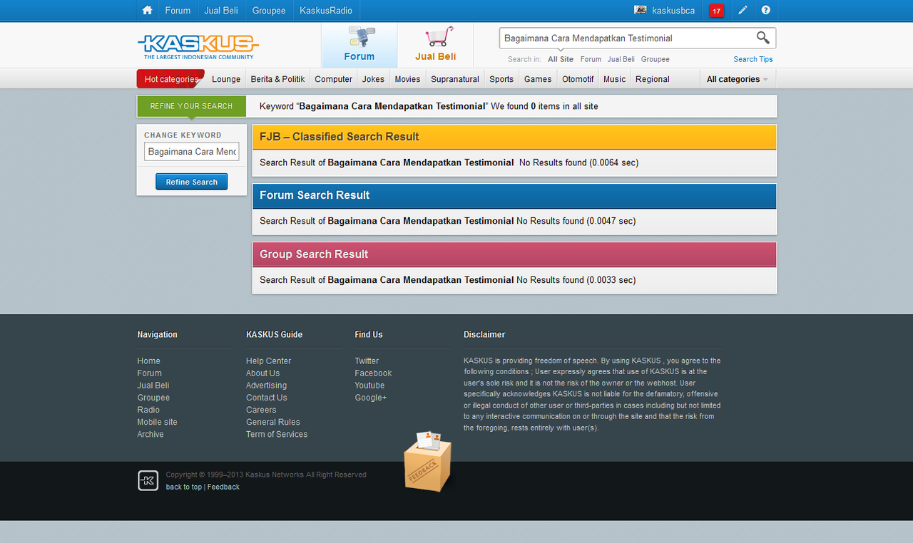
Task: Select the small K logo in footer
Action: [148, 481]
